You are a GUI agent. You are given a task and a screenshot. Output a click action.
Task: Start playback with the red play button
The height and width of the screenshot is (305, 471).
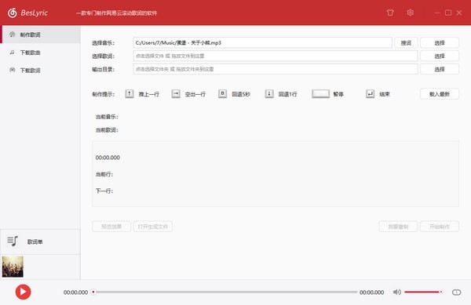pos(23,292)
